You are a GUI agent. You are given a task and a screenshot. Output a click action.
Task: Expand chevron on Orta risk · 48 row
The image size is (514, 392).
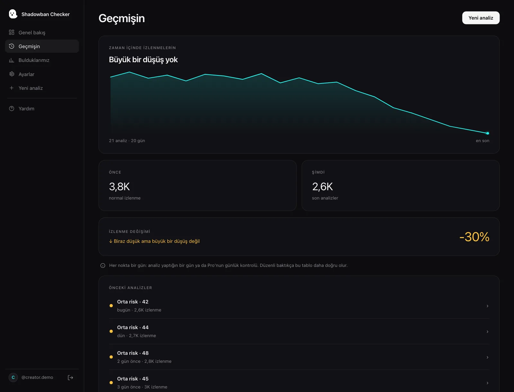pos(487,357)
